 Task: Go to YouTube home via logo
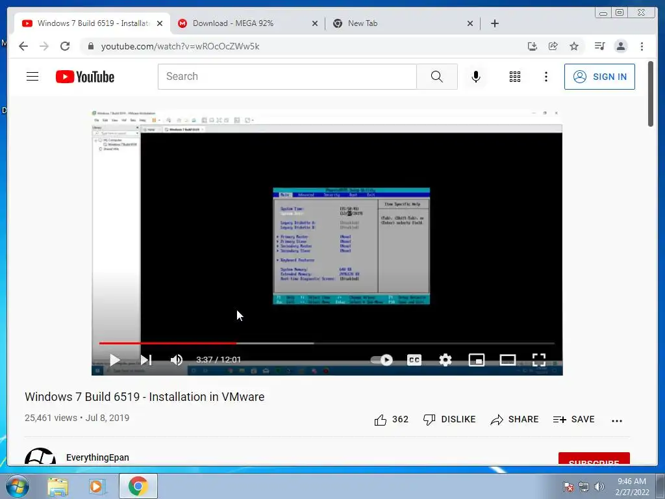pyautogui.click(x=85, y=77)
